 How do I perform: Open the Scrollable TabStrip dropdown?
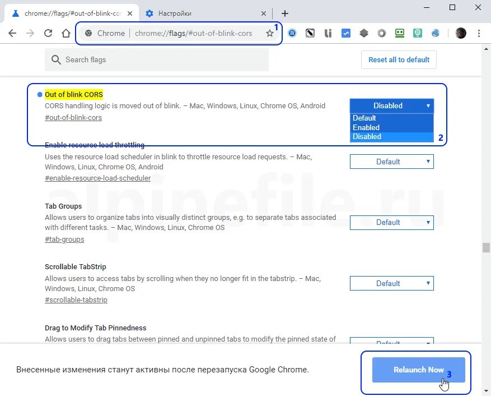(x=392, y=283)
